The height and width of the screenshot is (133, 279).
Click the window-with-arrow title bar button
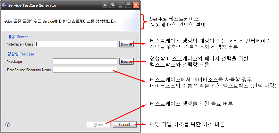113,5
